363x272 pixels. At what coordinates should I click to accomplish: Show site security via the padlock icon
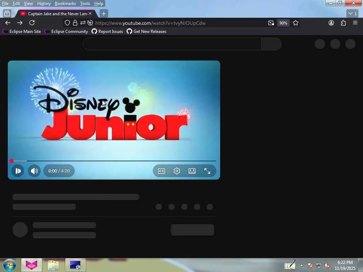[x=75, y=23]
